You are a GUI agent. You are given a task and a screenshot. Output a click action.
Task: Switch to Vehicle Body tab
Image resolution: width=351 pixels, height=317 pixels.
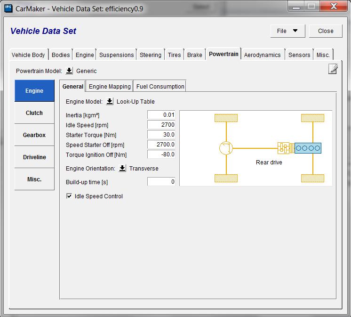point(28,55)
